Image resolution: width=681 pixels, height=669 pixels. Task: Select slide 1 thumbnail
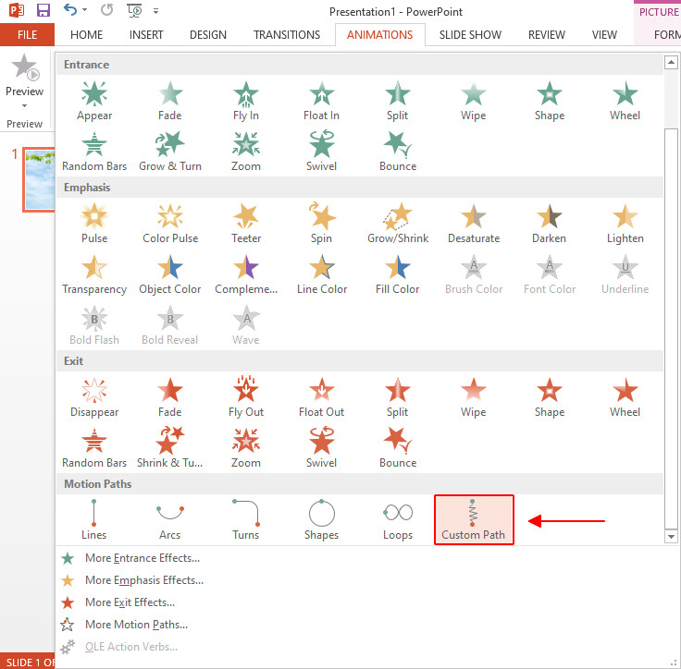pyautogui.click(x=40, y=179)
